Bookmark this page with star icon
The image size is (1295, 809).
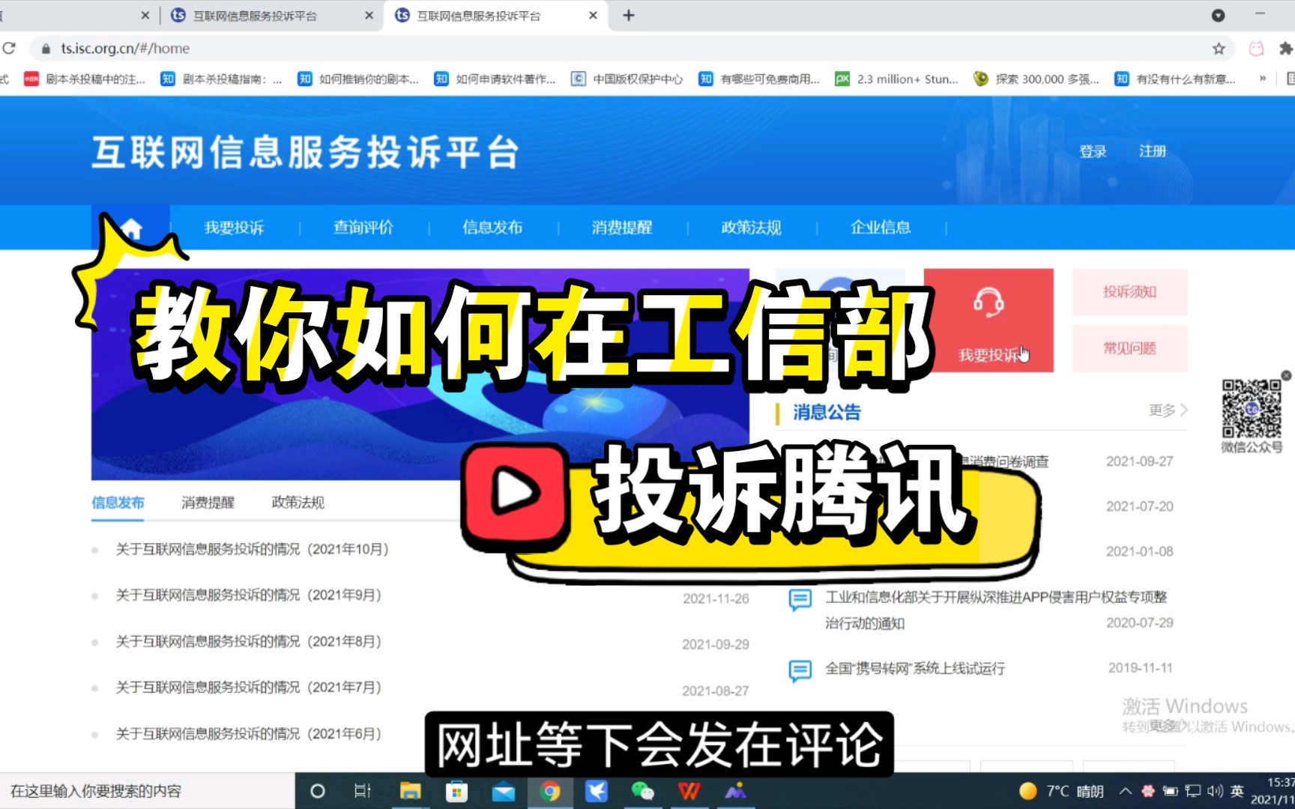tap(1219, 49)
